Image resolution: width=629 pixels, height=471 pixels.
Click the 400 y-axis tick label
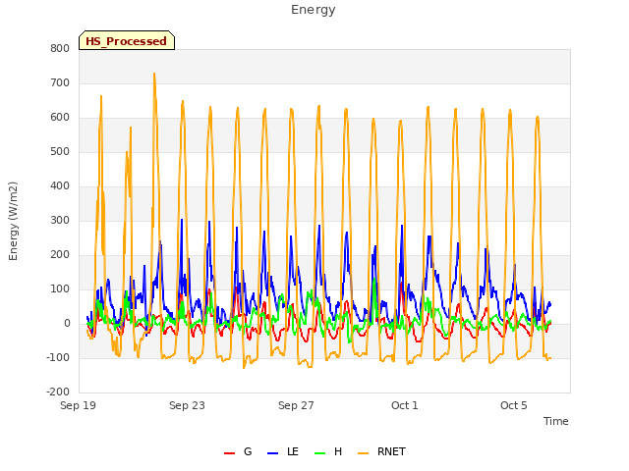(60, 185)
